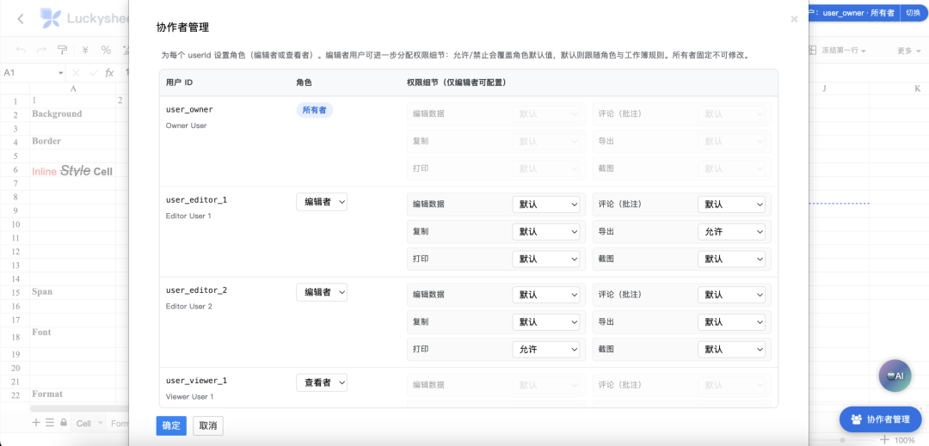Add a new sheet with plus icon
The image size is (929, 446).
click(x=35, y=422)
